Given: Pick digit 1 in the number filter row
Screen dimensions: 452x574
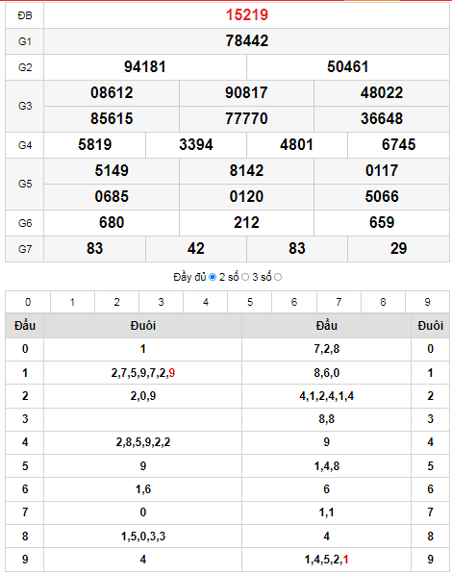Looking at the screenshot, I should (x=72, y=302).
